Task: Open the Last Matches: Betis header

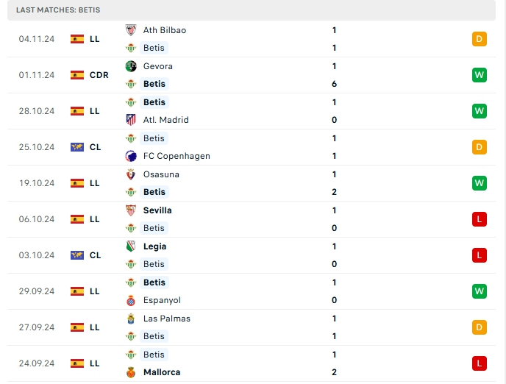Action: click(58, 10)
